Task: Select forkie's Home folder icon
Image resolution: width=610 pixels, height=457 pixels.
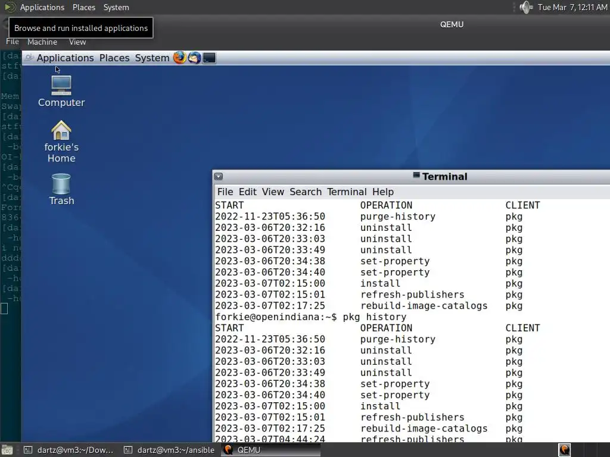Action: 61,142
